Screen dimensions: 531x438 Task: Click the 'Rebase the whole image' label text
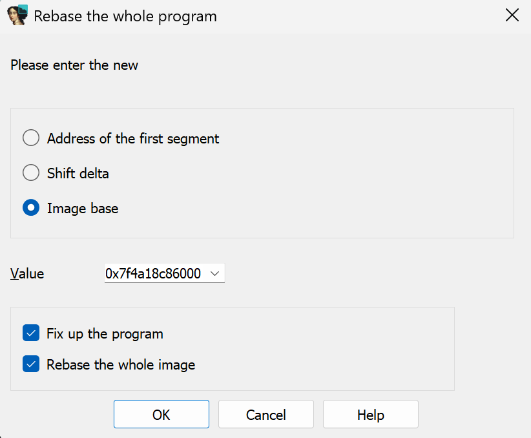click(121, 365)
